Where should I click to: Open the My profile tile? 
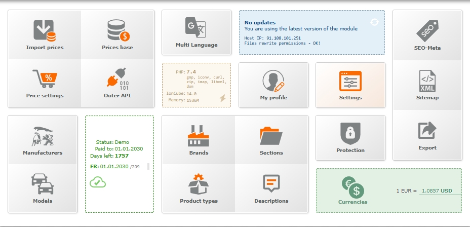273,85
